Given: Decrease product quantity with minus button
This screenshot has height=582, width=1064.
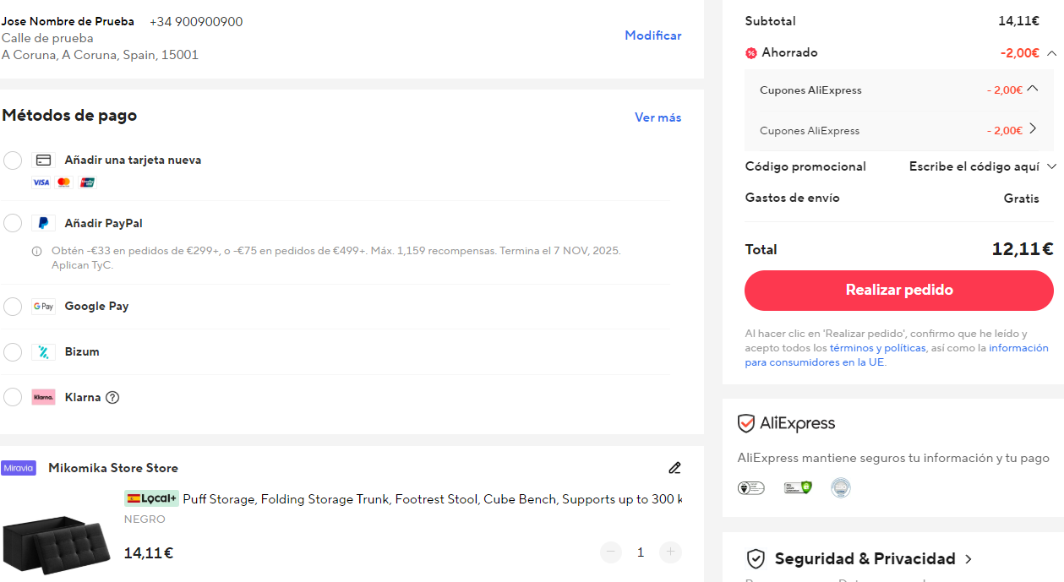Looking at the screenshot, I should pyautogui.click(x=611, y=552).
